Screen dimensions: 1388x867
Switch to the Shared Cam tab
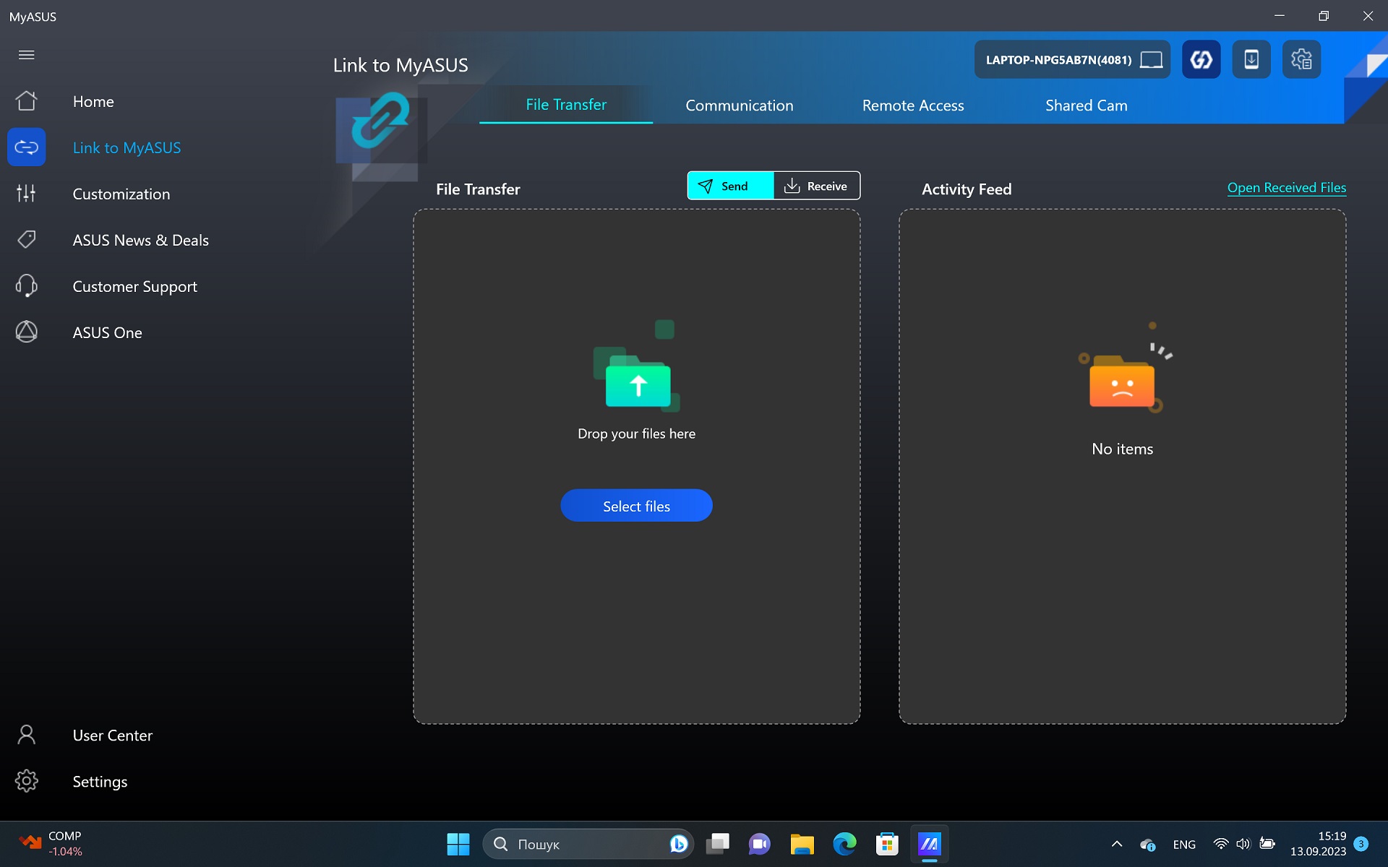pos(1086,105)
